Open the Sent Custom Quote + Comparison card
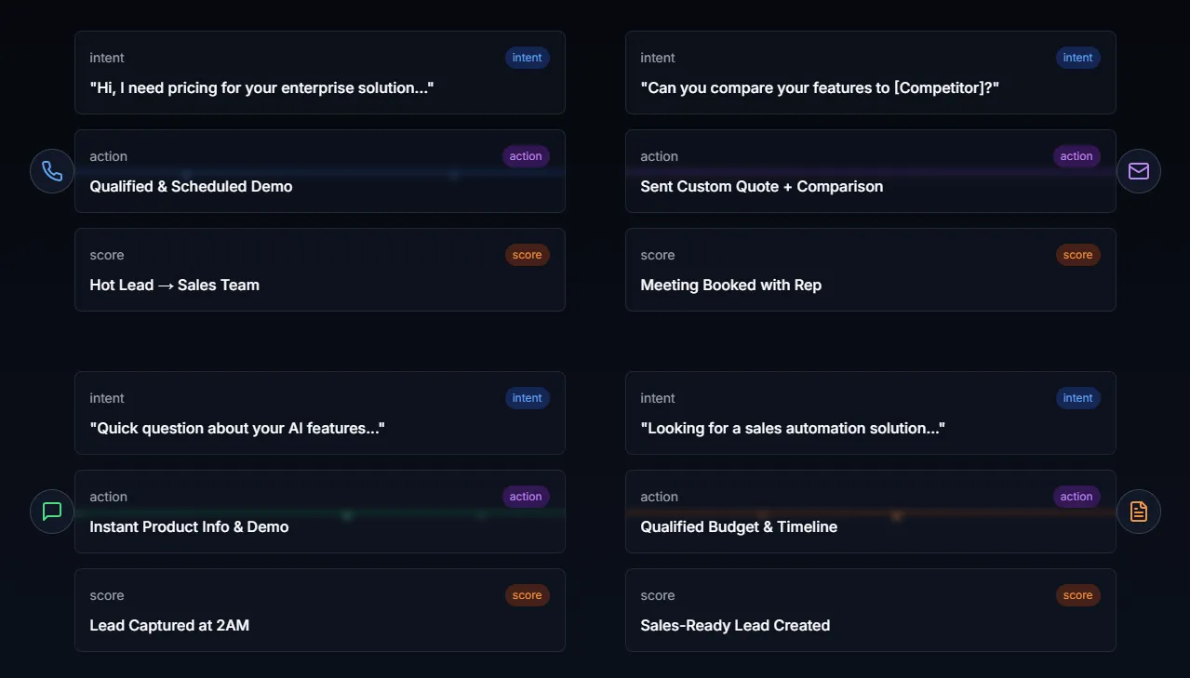The width and height of the screenshot is (1190, 678). pos(870,172)
